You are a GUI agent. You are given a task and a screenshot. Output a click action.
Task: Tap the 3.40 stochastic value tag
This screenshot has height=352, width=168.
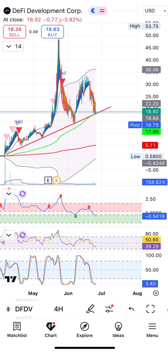150,284
